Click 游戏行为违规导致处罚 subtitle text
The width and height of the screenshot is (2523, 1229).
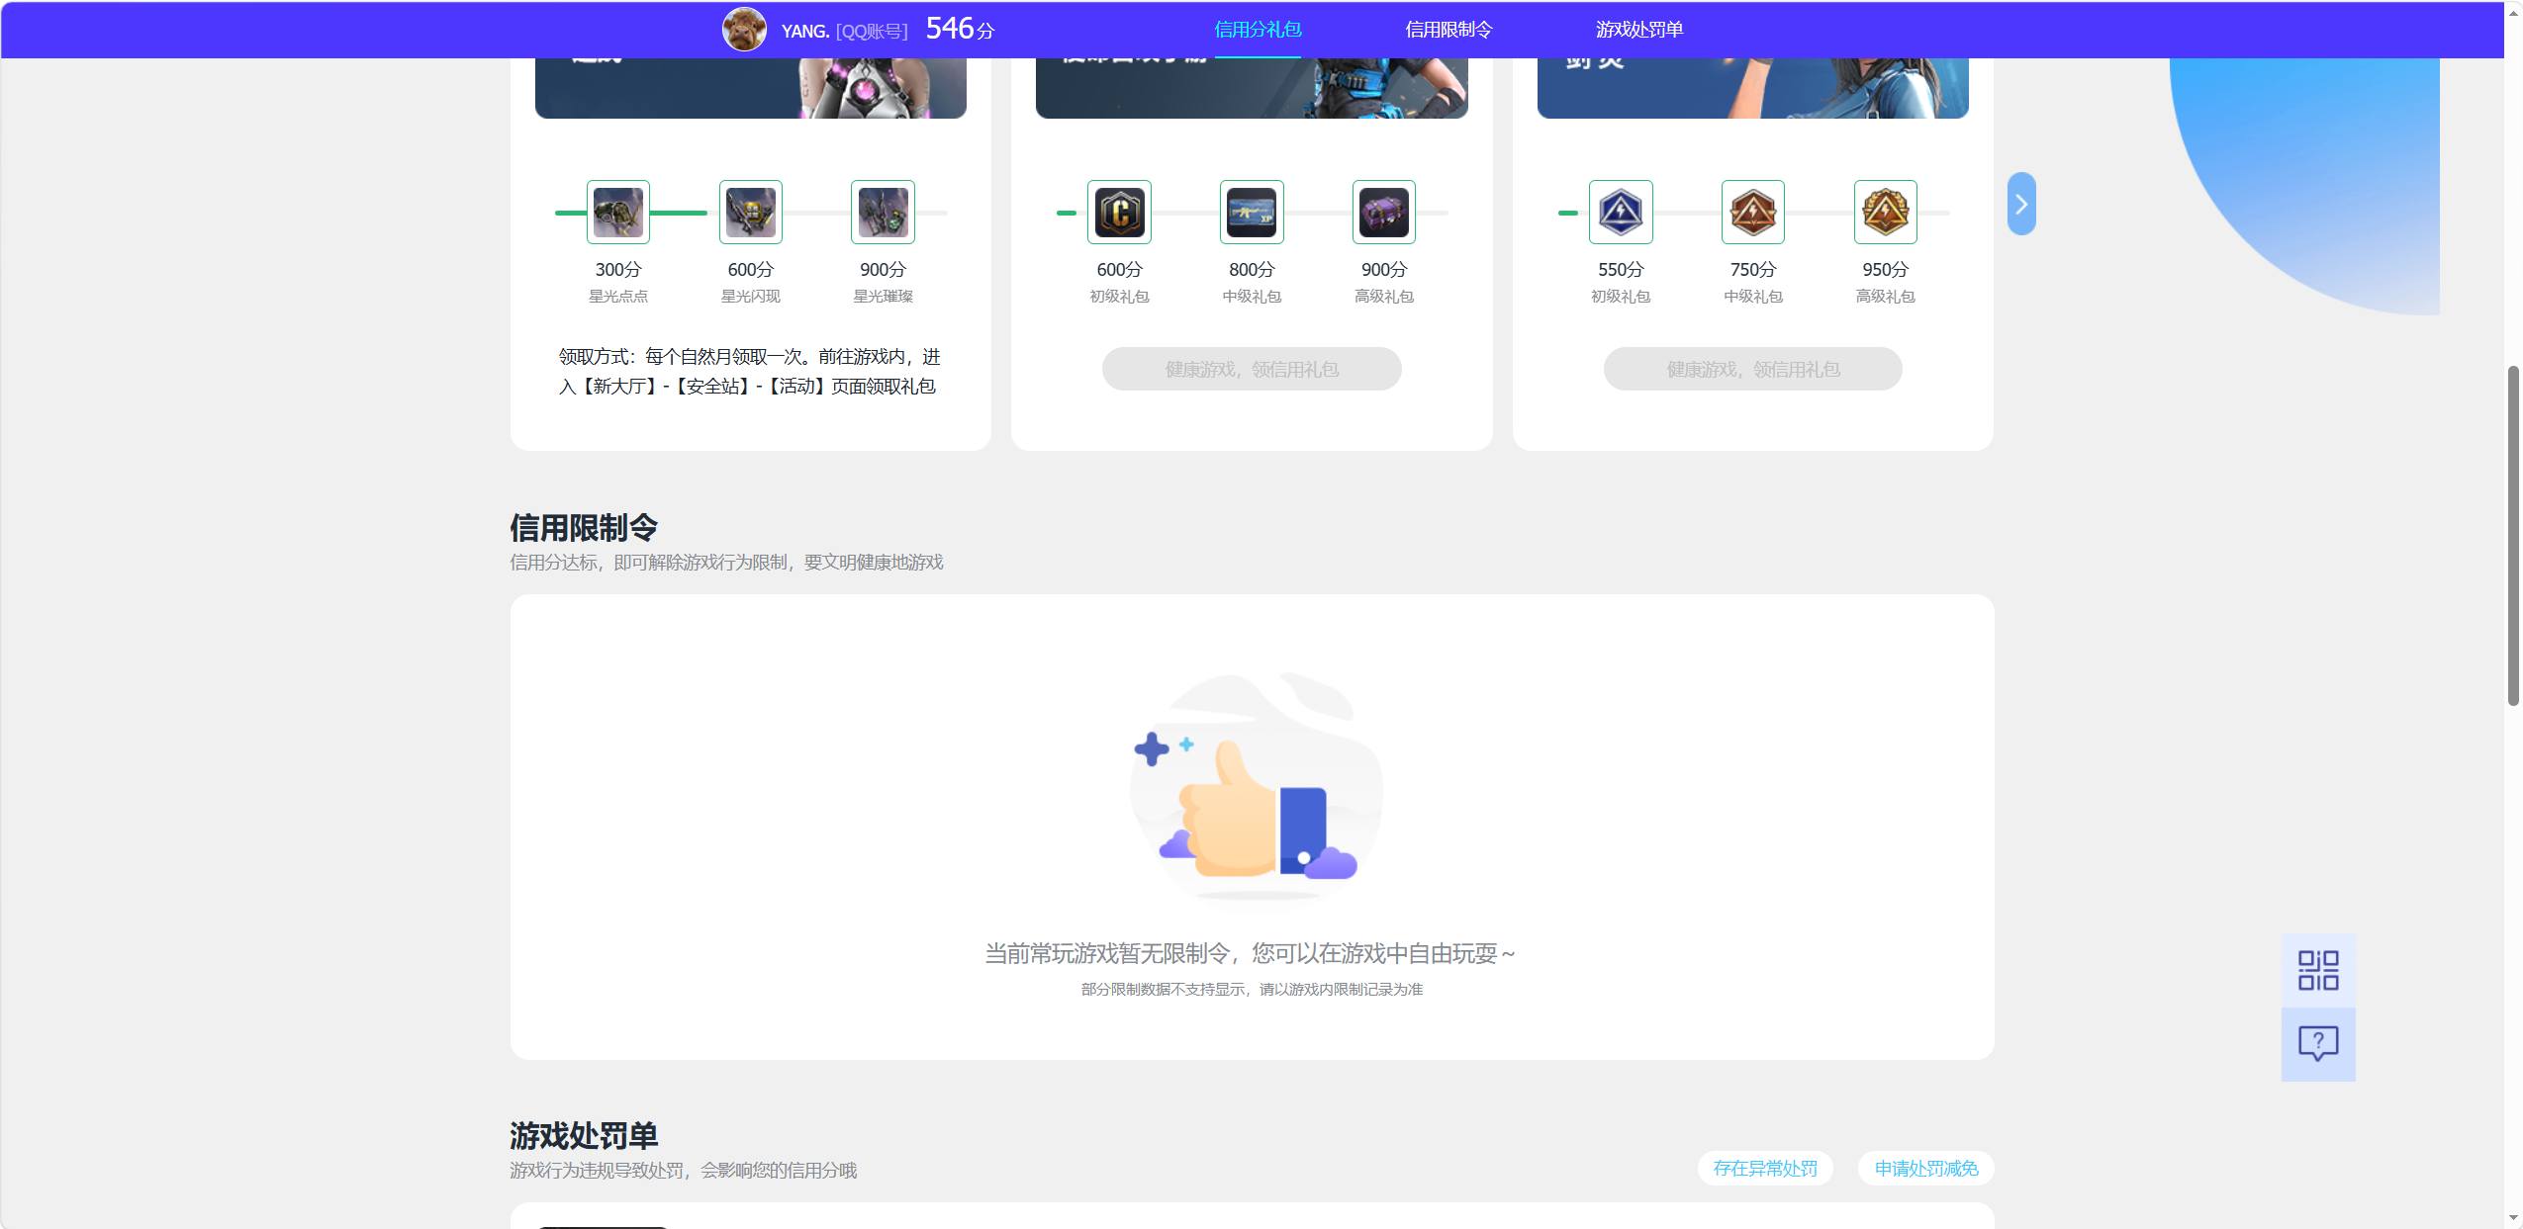[x=683, y=1170]
